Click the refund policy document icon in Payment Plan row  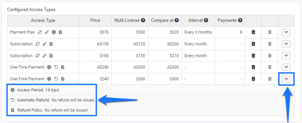pyautogui.click(x=60, y=32)
